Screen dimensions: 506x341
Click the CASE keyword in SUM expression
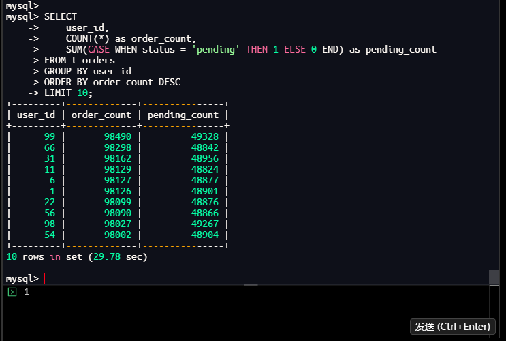[x=99, y=50]
